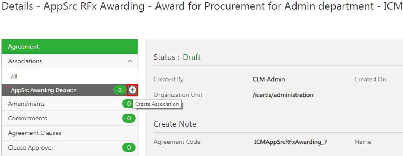The height and width of the screenshot is (156, 403).
Task: Click the Commitments count badge
Action: pyautogui.click(x=129, y=118)
